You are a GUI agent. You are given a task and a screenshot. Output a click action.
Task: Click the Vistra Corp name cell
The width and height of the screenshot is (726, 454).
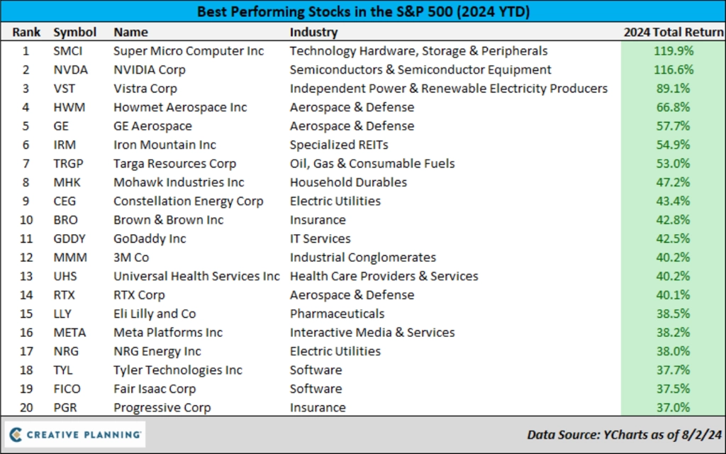145,89
